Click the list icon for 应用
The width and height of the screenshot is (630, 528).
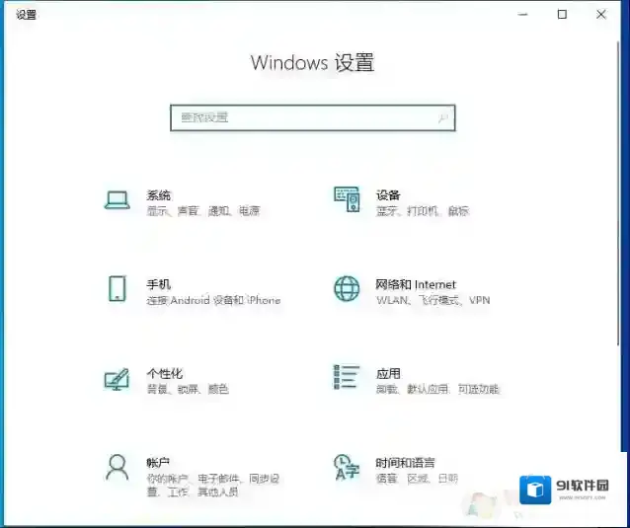(x=347, y=377)
